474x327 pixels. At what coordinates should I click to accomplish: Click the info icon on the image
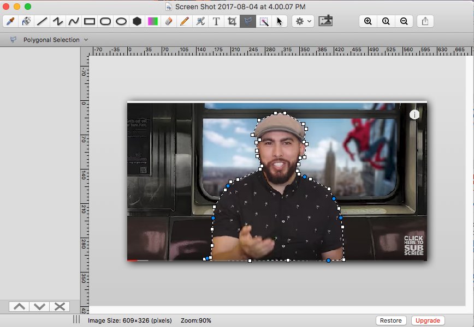pyautogui.click(x=414, y=114)
